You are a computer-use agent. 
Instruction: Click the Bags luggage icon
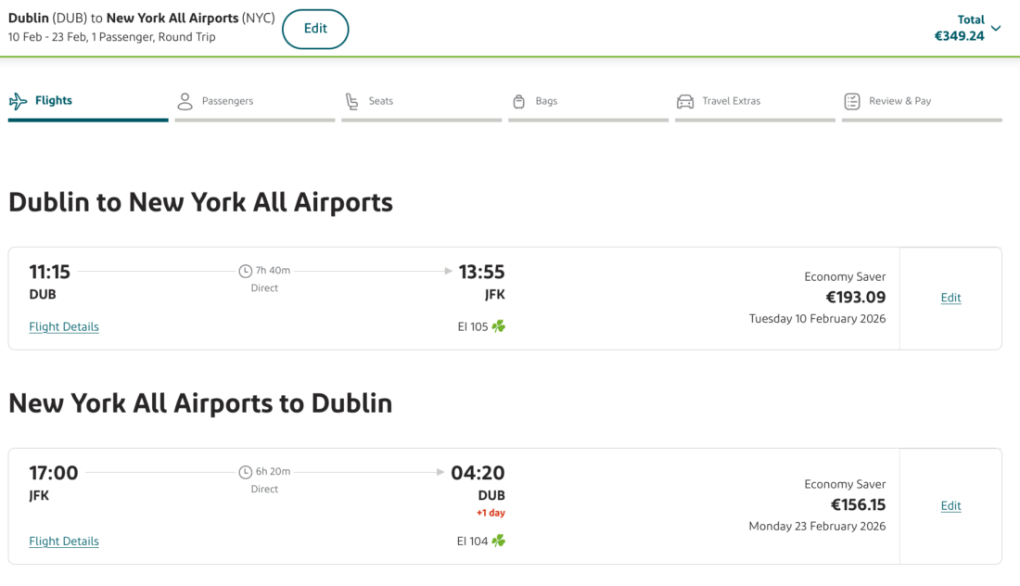pos(518,101)
